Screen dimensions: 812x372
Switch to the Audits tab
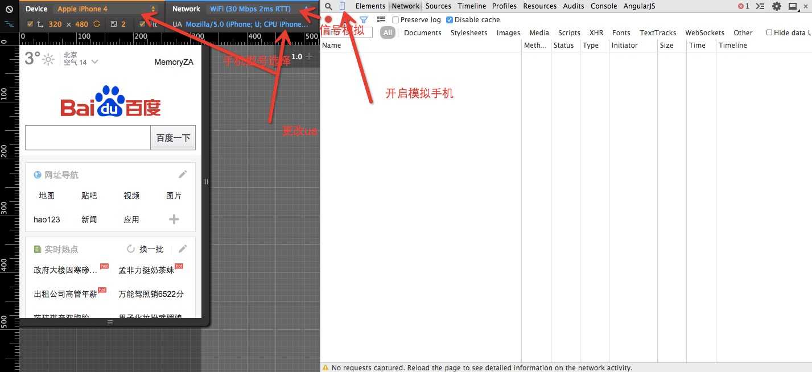(x=574, y=6)
